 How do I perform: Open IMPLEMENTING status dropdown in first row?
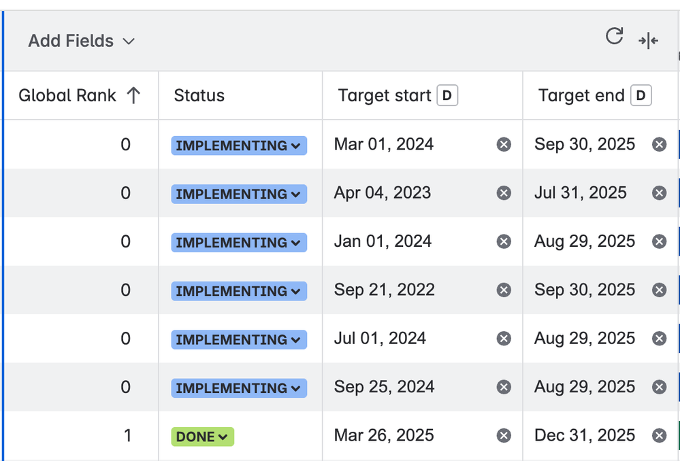238,146
